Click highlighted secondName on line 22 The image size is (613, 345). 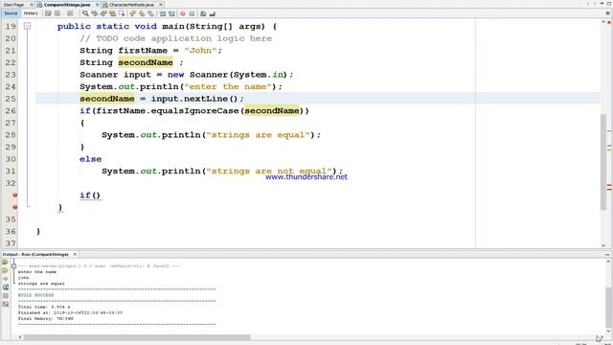click(x=146, y=62)
